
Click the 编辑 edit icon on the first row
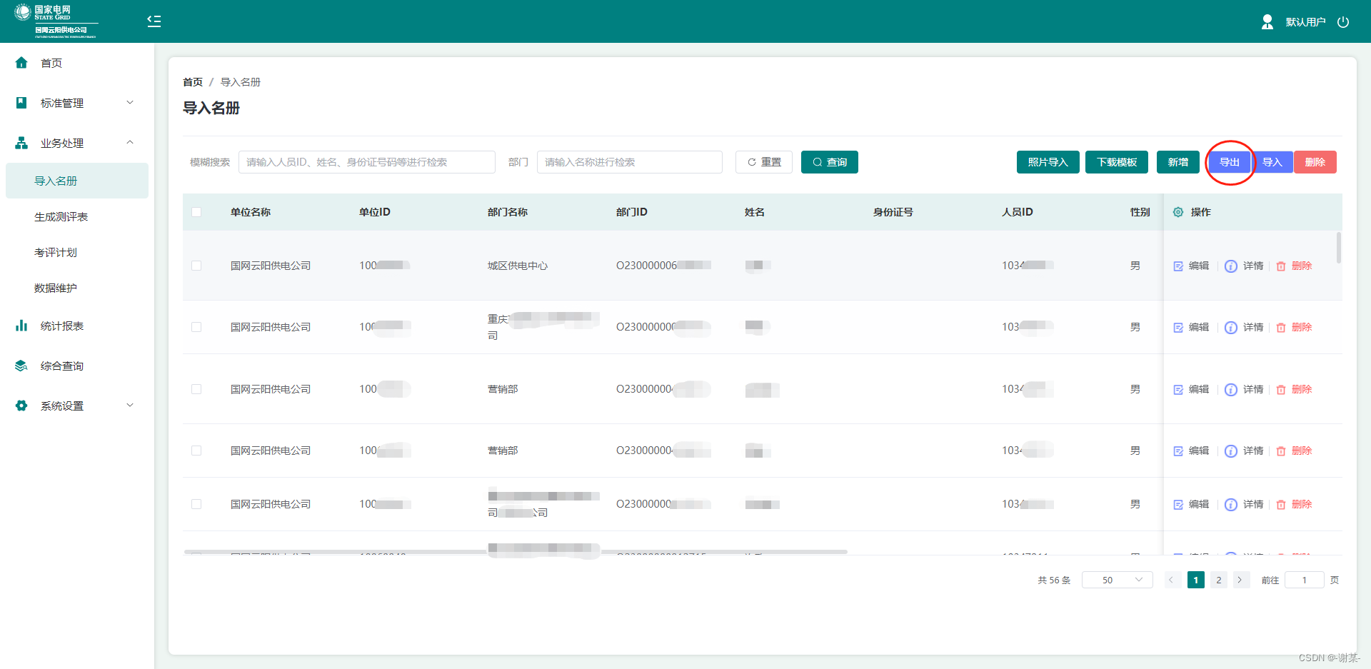click(x=1179, y=266)
